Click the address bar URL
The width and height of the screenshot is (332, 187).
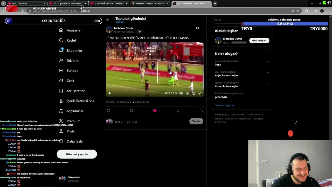tap(62, 11)
